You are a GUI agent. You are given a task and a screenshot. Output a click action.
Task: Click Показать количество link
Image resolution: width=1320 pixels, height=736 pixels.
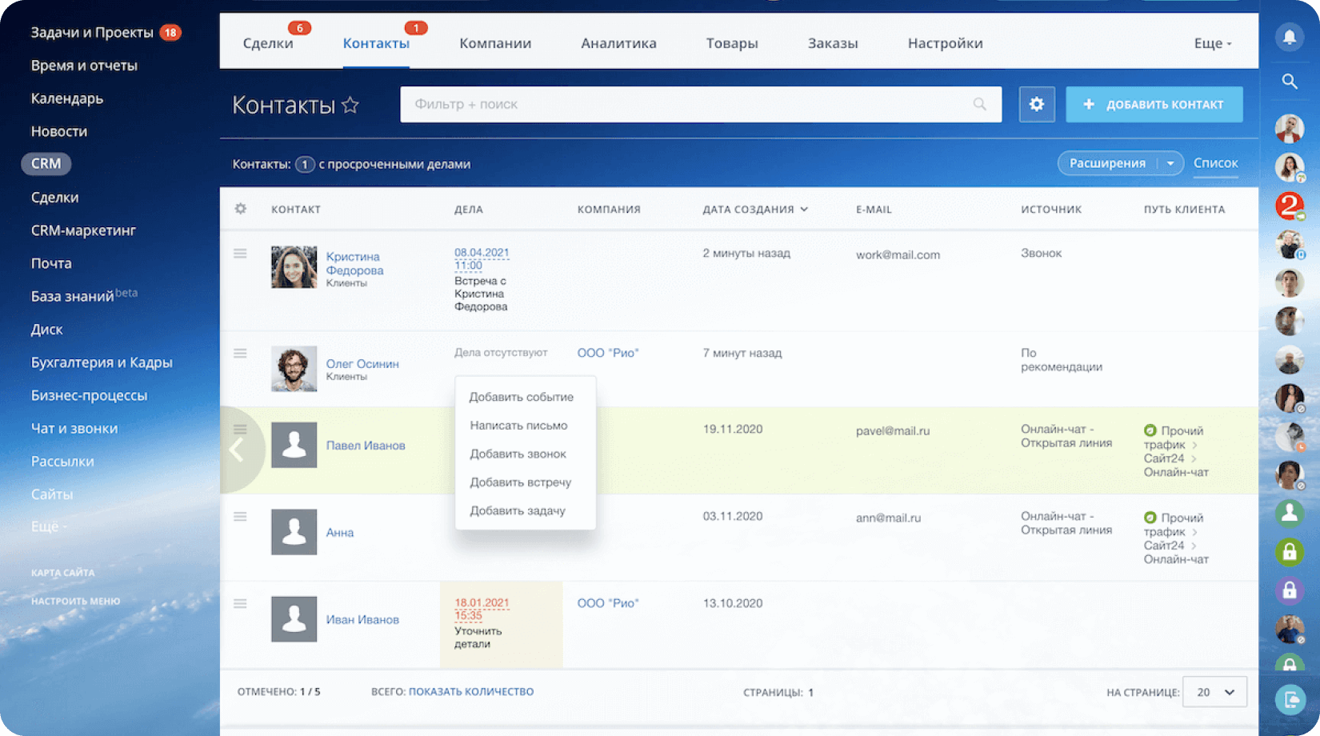pyautogui.click(x=471, y=692)
